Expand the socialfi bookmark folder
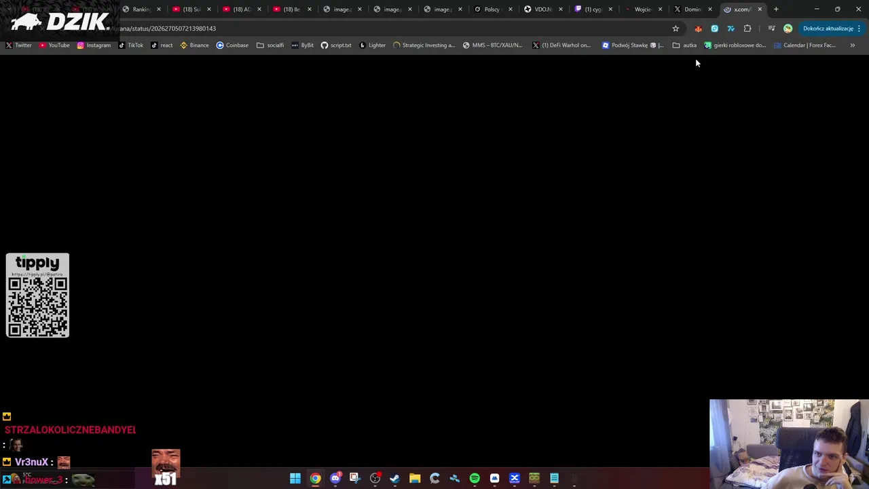869x489 pixels. 270,46
